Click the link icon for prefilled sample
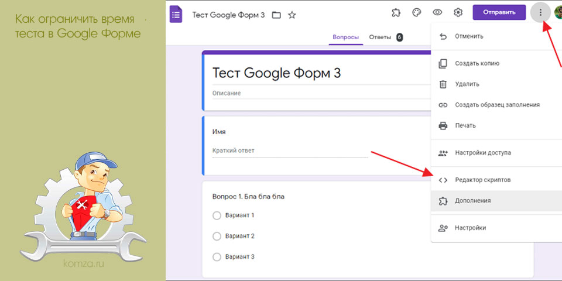The height and width of the screenshot is (281, 562). click(443, 105)
